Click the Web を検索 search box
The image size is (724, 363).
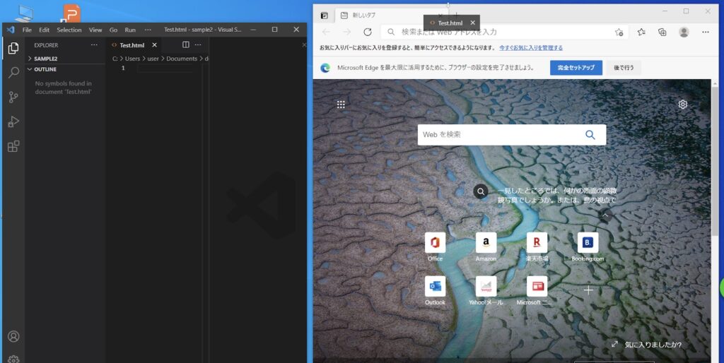501,134
